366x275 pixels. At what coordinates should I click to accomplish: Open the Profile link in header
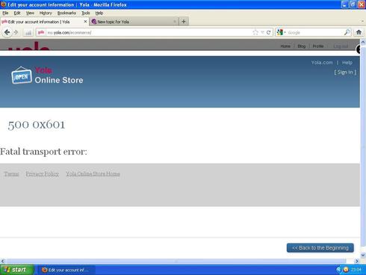tap(318, 46)
